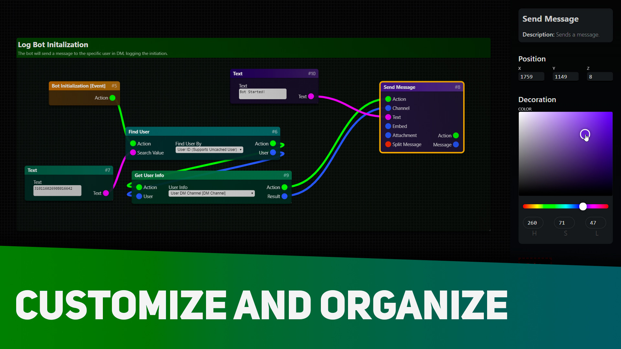Toggle Split Message option on Send Message
The width and height of the screenshot is (621, 349).
click(387, 144)
